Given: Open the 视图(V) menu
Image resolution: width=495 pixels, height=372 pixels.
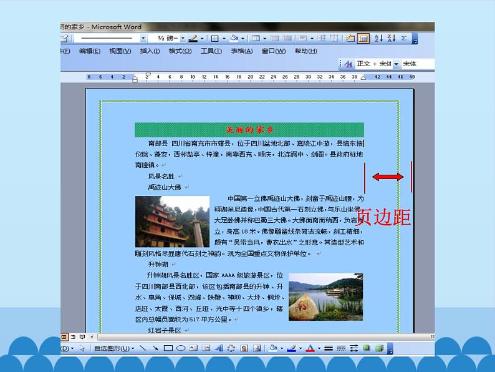Looking at the screenshot, I should coord(120,51).
